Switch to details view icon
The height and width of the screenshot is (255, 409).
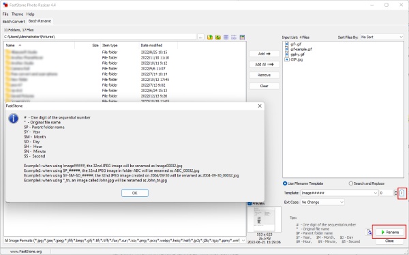[242, 37]
